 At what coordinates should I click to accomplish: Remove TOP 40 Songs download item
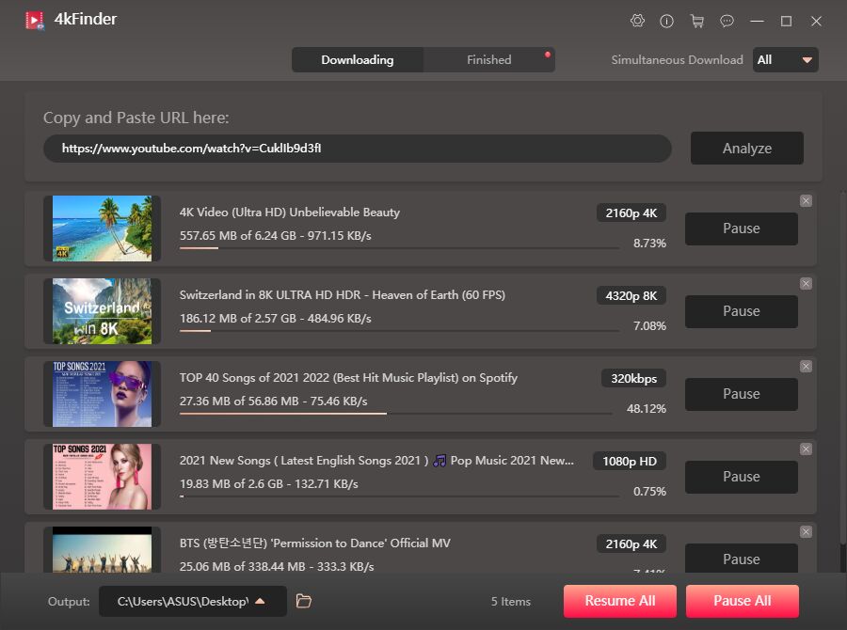pos(806,367)
